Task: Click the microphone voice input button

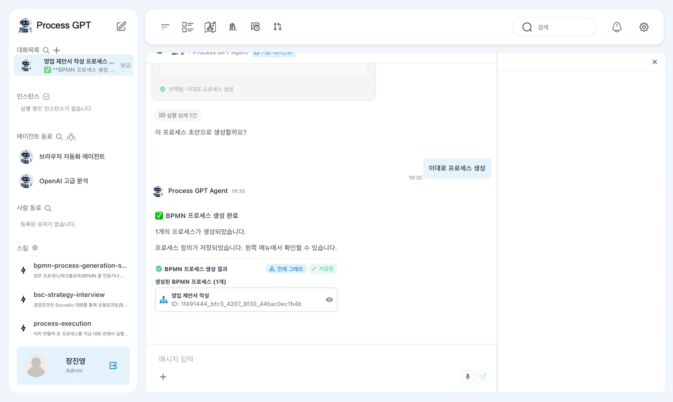Action: [x=468, y=377]
